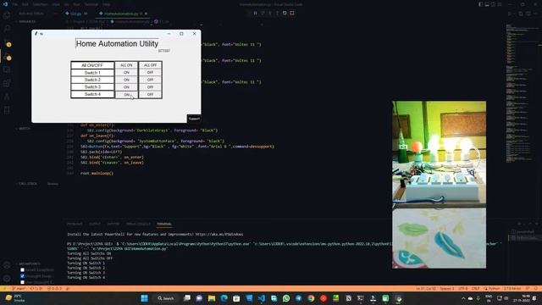Open the Terminal menu in VS Code

(x=91, y=4)
